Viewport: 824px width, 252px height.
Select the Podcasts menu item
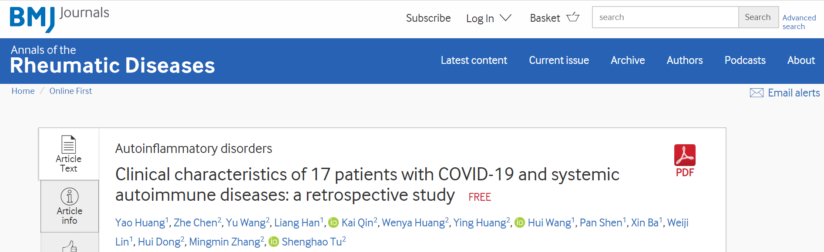pyautogui.click(x=745, y=60)
